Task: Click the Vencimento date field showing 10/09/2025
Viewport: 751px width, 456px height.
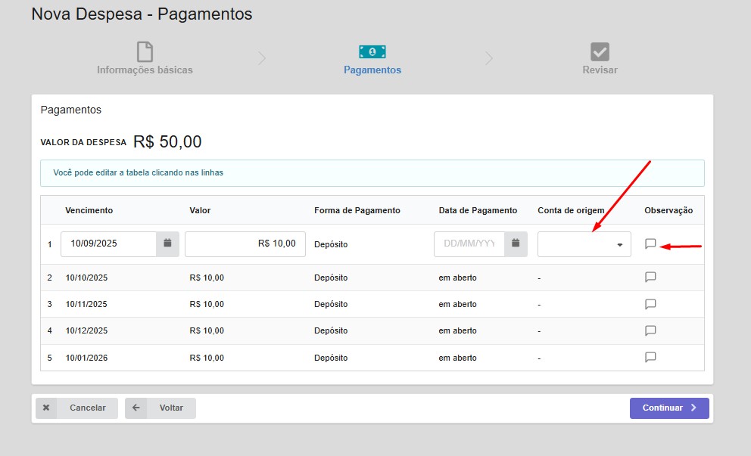Action: (108, 244)
